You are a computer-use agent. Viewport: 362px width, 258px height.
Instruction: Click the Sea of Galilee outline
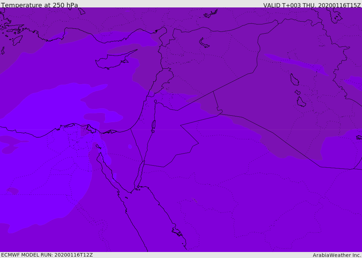(156, 102)
